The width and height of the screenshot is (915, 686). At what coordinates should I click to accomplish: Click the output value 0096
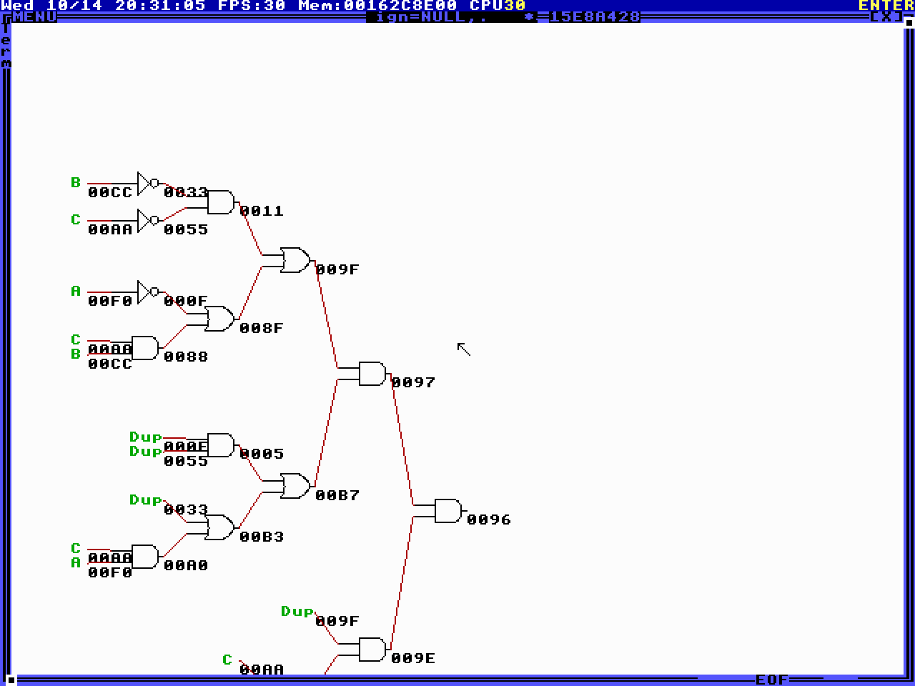click(489, 520)
